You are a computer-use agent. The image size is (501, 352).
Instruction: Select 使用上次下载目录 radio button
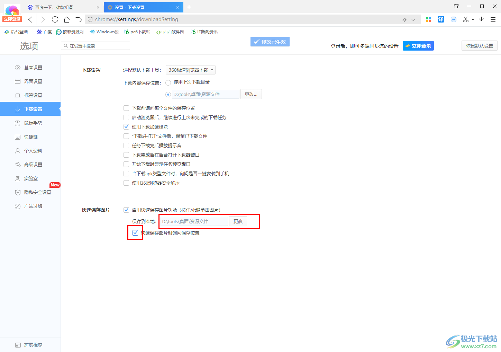[168, 82]
